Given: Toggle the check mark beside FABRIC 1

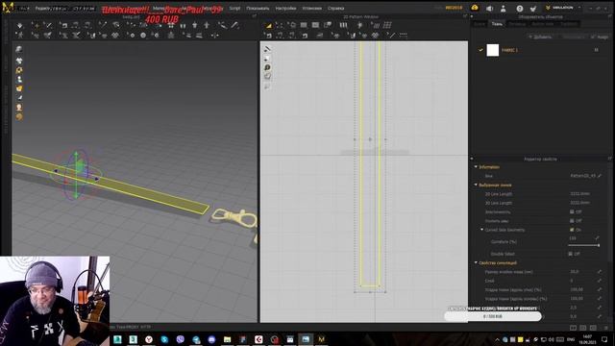Looking at the screenshot, I should pos(480,50).
